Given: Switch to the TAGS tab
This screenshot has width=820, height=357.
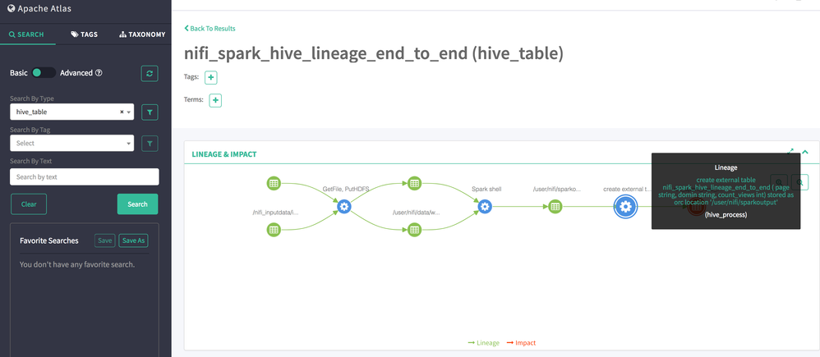Looking at the screenshot, I should tap(85, 34).
